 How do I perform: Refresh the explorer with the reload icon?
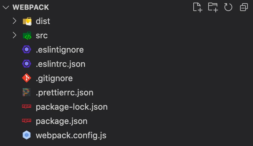coord(228,7)
